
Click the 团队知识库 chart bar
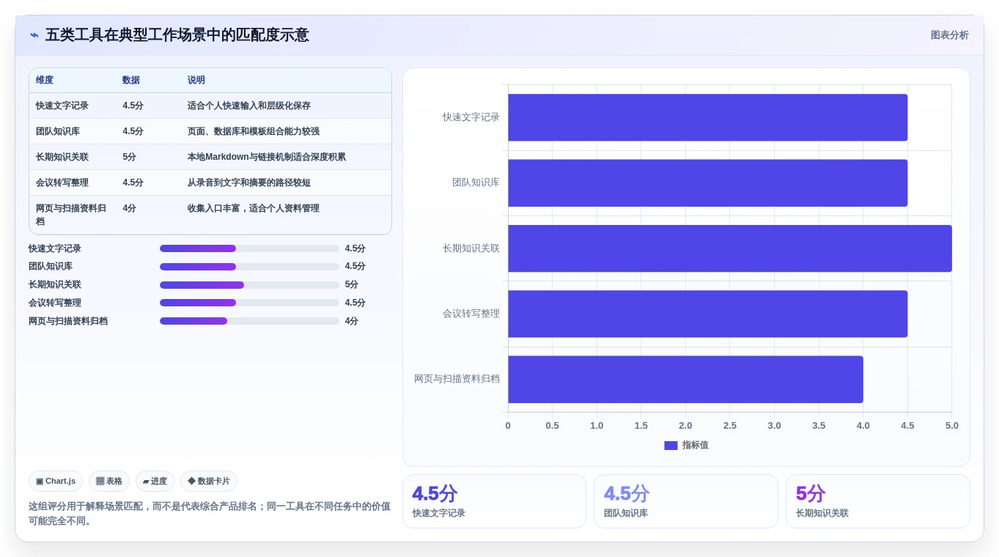pos(708,183)
